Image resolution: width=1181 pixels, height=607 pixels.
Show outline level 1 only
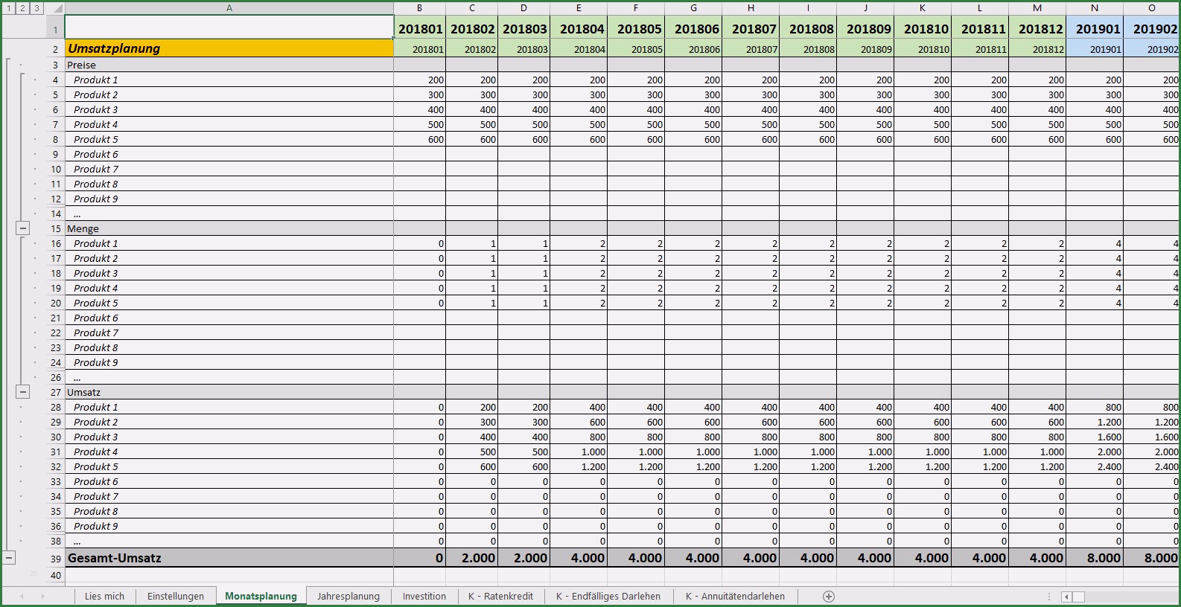[8, 8]
